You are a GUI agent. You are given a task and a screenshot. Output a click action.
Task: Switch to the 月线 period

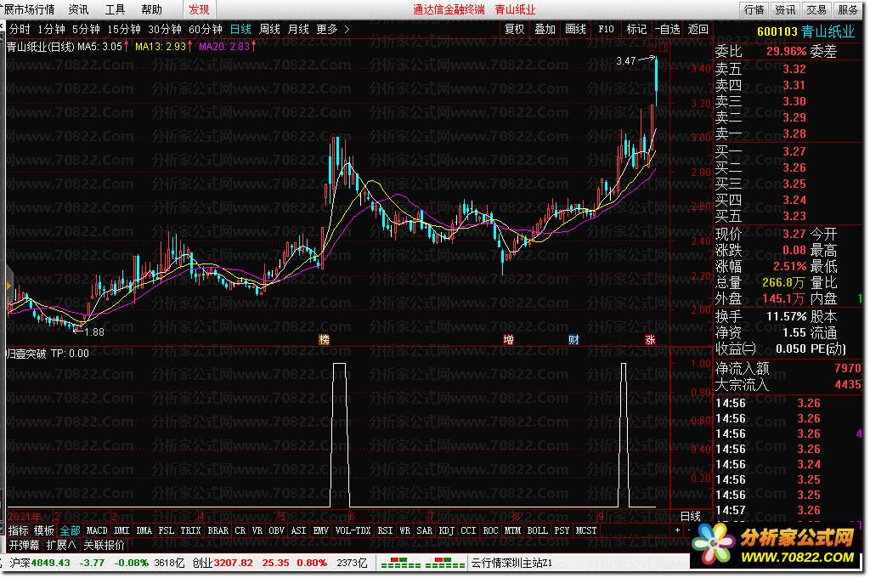(x=298, y=30)
